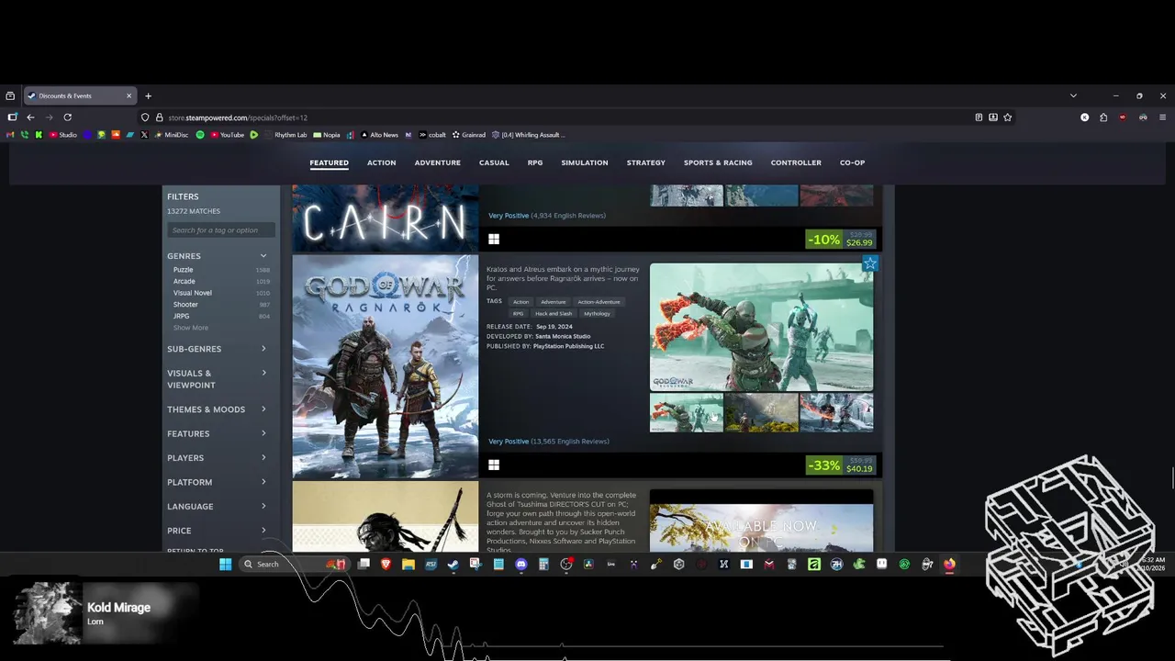Toggle wishlist star on God of War
This screenshot has height=661, width=1175.
tap(869, 263)
